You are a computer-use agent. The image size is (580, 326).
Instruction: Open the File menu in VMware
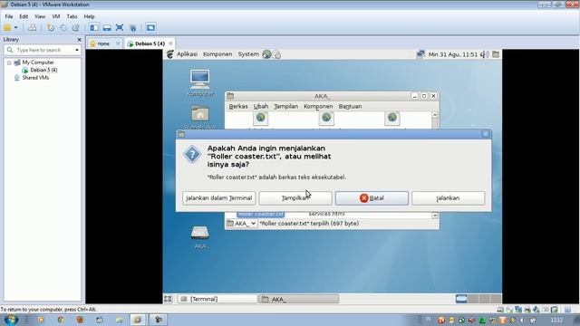9,16
